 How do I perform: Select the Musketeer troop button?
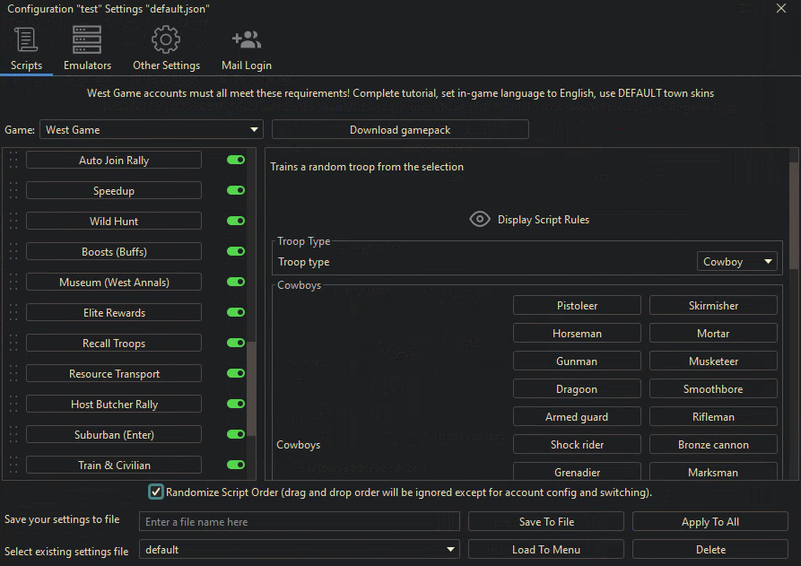click(x=713, y=361)
